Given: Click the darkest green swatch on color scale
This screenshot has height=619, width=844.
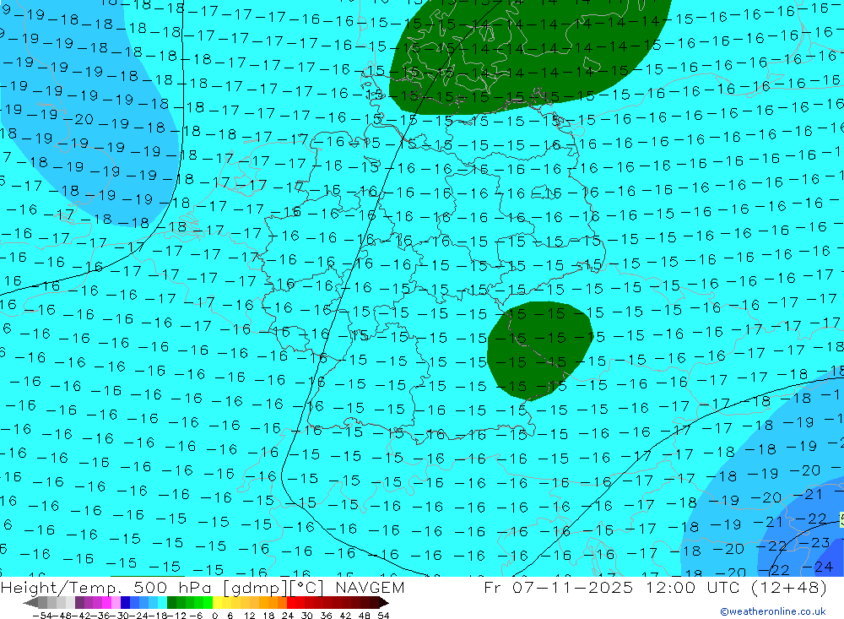Looking at the screenshot, I should coord(171,602).
